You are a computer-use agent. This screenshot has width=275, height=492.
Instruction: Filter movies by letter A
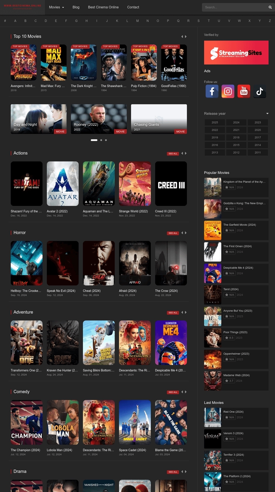pos(15,21)
